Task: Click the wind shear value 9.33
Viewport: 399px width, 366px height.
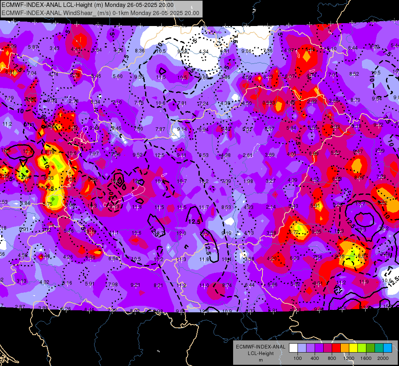Action: 49,178
